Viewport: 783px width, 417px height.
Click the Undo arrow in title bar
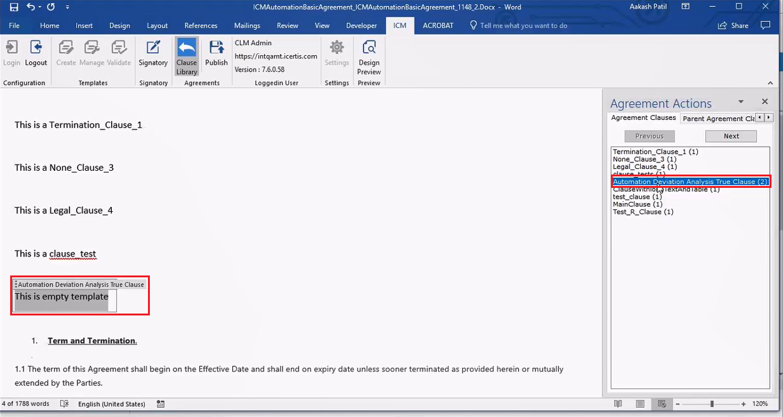32,7
